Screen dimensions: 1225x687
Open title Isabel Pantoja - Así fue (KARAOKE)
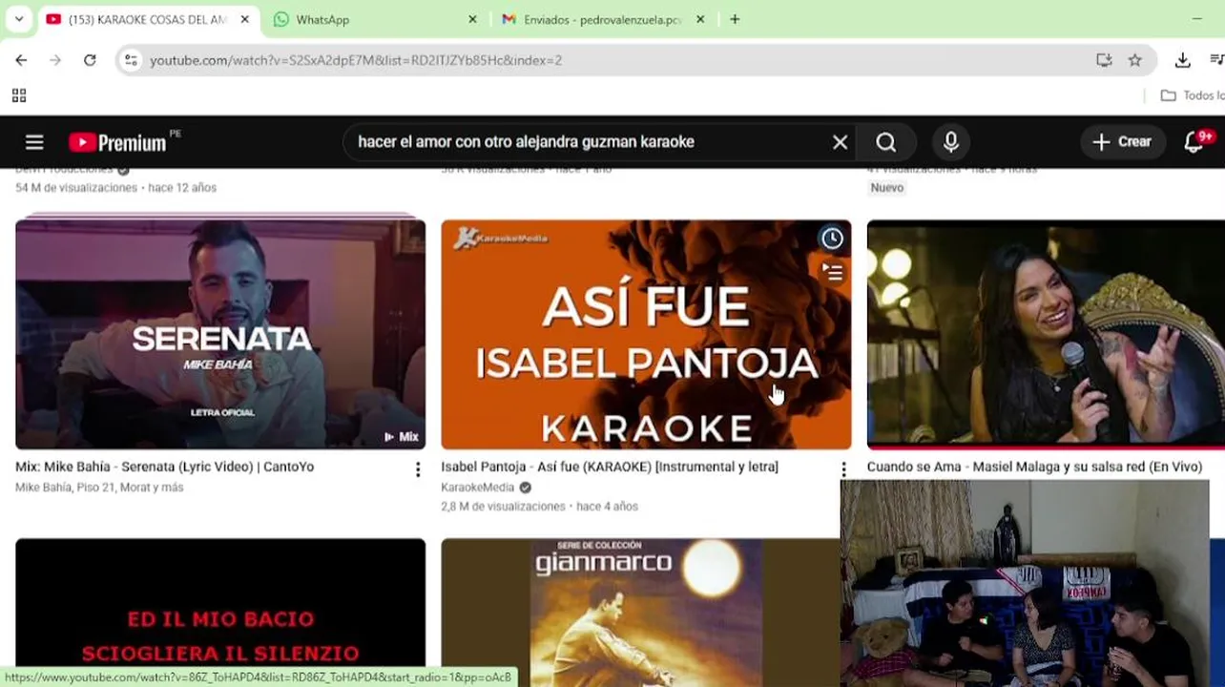(610, 467)
